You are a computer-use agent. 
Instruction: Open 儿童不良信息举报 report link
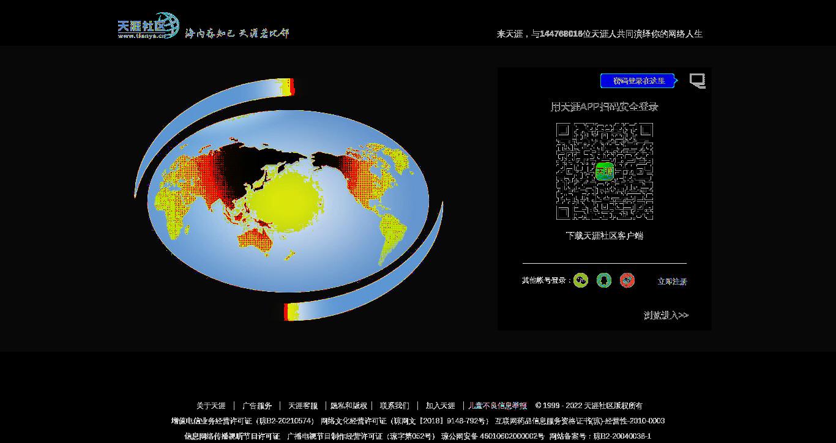pyautogui.click(x=498, y=406)
